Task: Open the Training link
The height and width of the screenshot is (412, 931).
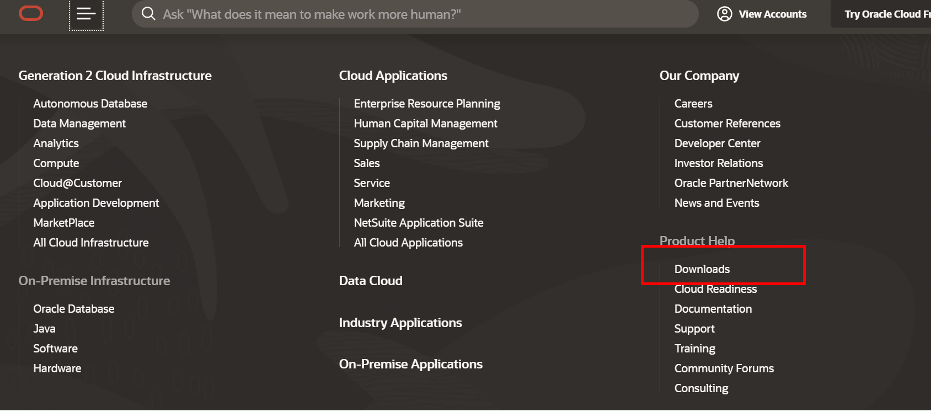Action: [x=695, y=349]
